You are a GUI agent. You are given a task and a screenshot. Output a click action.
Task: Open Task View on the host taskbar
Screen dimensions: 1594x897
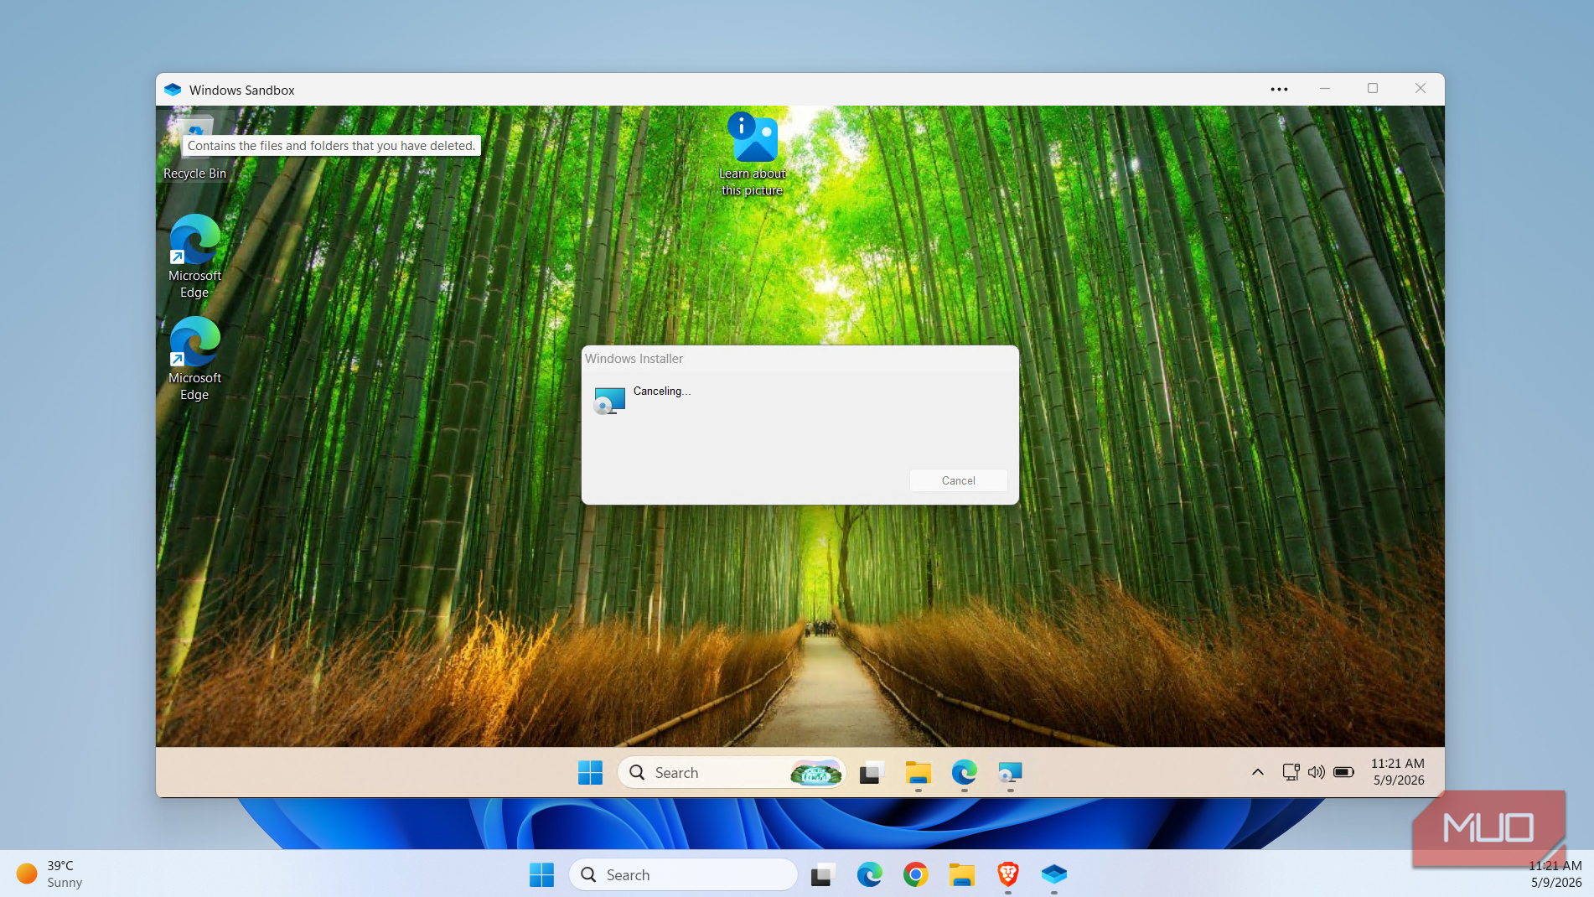pyautogui.click(x=823, y=874)
